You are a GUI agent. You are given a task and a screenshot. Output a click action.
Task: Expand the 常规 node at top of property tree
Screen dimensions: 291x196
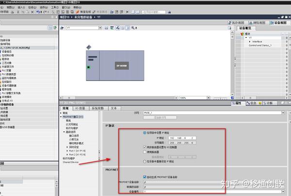[x=61, y=113]
